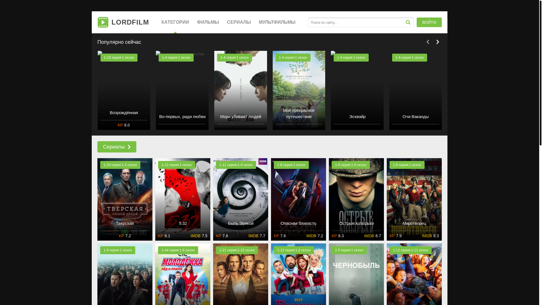Open the Быть Эрикой series poster
The image size is (542, 305).
pyautogui.click(x=241, y=199)
